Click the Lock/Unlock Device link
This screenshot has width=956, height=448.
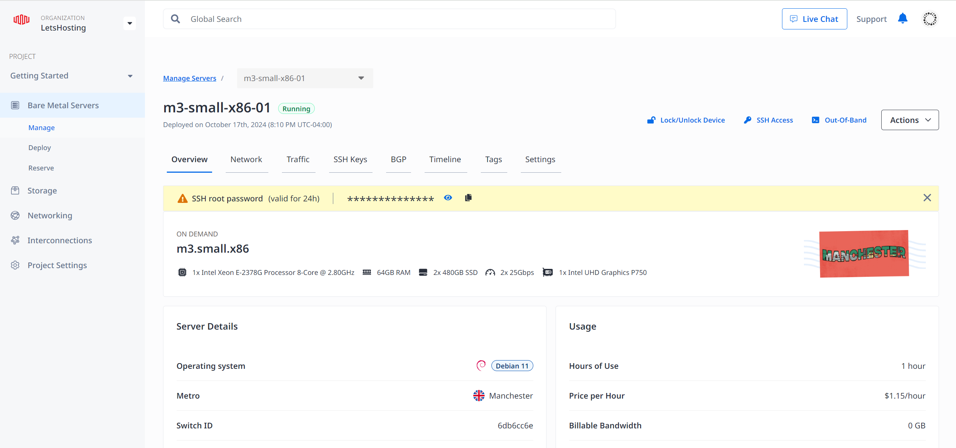[x=686, y=120]
